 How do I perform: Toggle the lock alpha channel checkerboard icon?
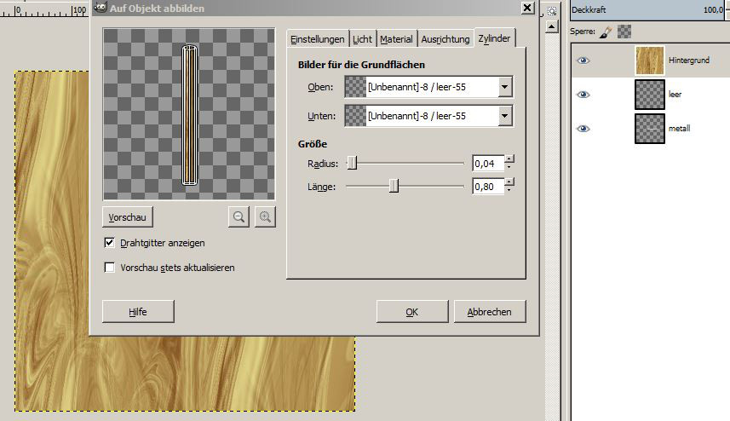pos(624,32)
